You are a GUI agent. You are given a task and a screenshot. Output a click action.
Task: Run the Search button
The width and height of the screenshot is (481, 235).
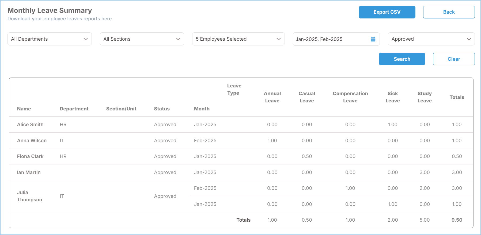pos(402,59)
